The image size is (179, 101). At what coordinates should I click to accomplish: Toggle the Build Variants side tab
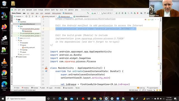[x=12, y=80]
